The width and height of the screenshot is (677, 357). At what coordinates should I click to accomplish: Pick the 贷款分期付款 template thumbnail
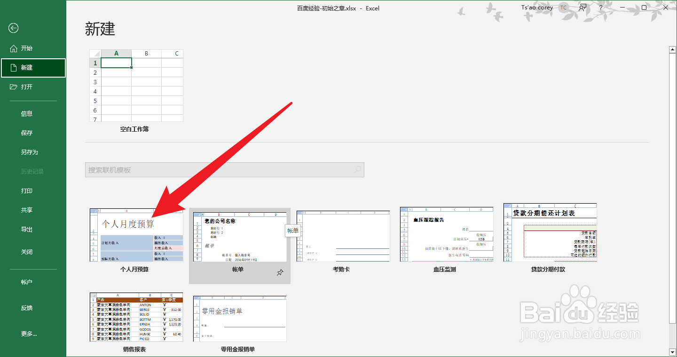[550, 232]
